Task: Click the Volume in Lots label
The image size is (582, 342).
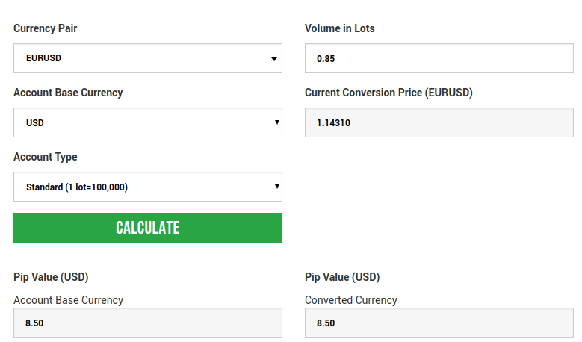Action: (339, 28)
